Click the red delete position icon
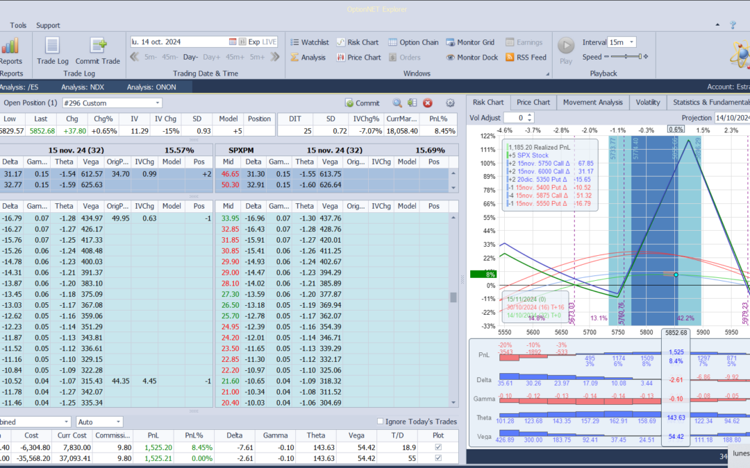This screenshot has height=468, width=750. [x=428, y=103]
